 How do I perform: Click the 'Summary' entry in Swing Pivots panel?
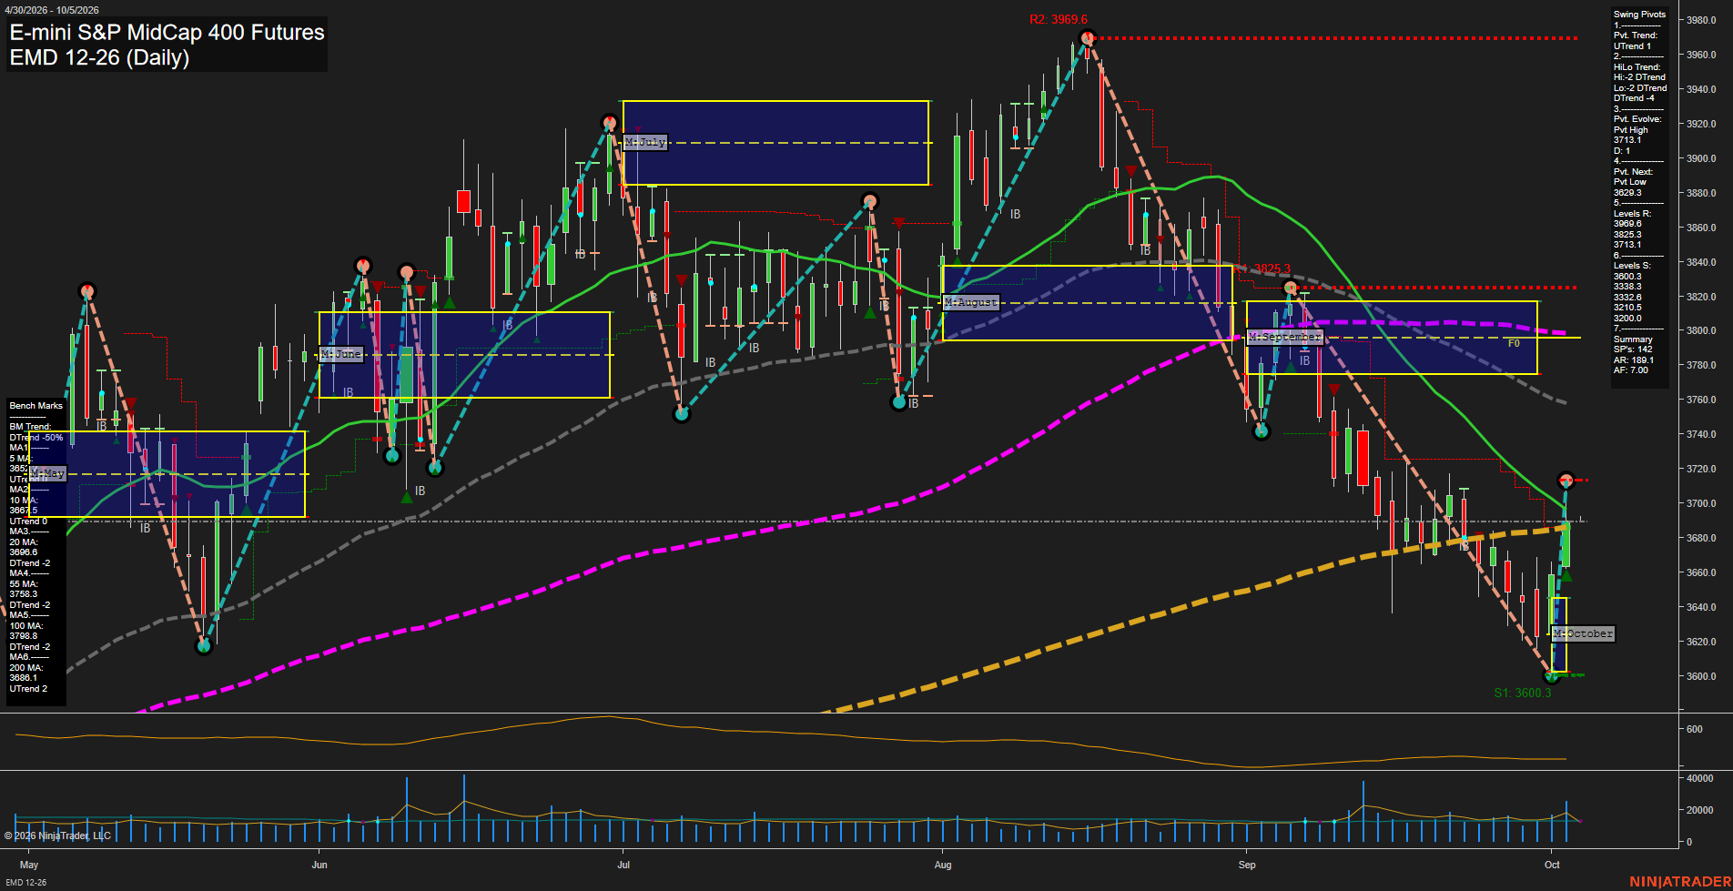click(1633, 339)
